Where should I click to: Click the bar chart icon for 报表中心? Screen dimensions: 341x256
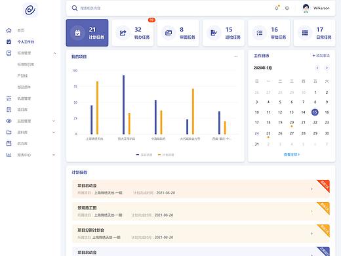coord(9,155)
